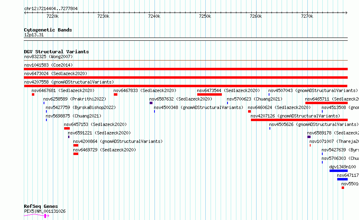Select the red bar under nsv6473544
Screen dimensions: 359x220
tap(209, 94)
